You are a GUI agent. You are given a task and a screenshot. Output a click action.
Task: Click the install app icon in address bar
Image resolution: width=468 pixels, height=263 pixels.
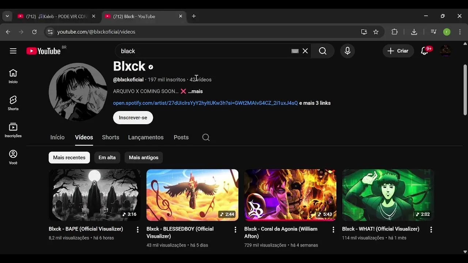tap(364, 32)
